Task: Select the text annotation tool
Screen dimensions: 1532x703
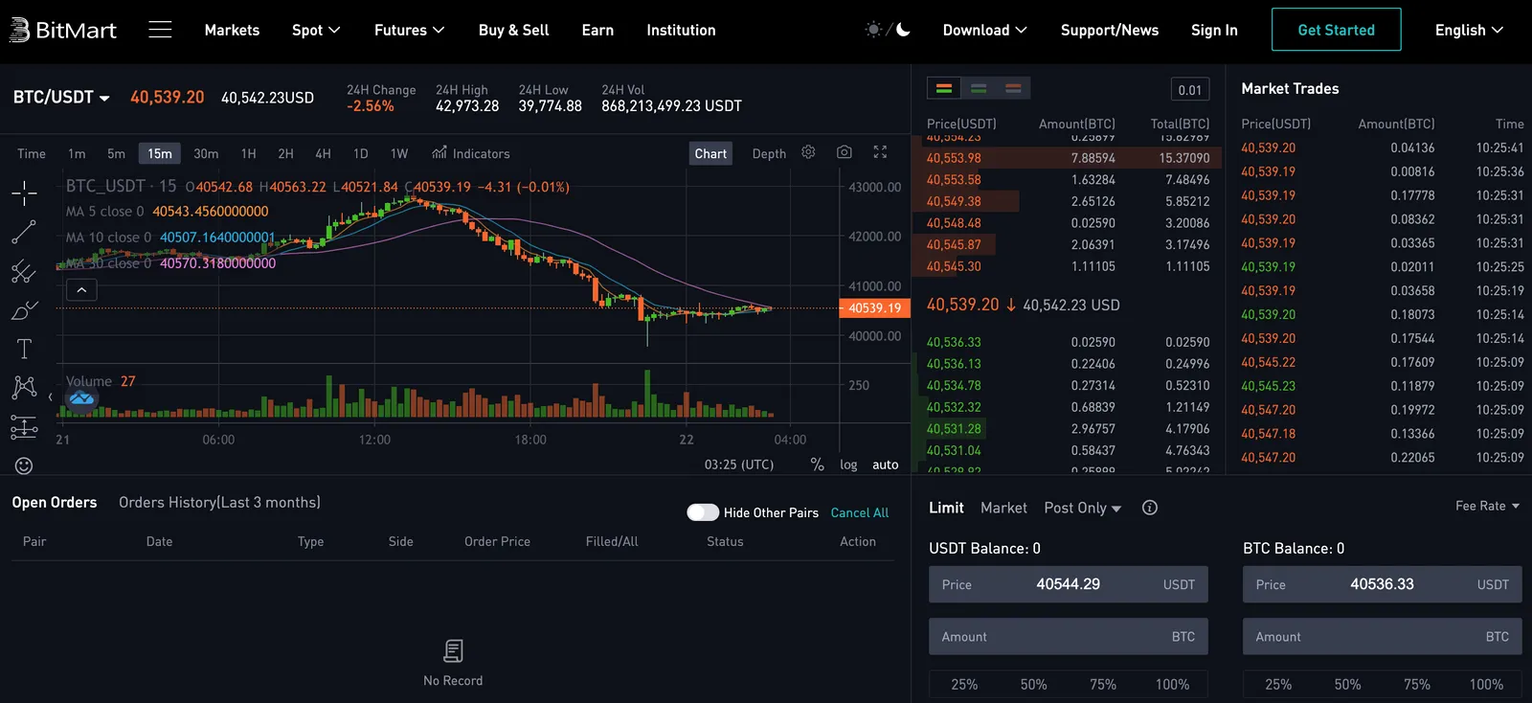Action: [x=24, y=349]
